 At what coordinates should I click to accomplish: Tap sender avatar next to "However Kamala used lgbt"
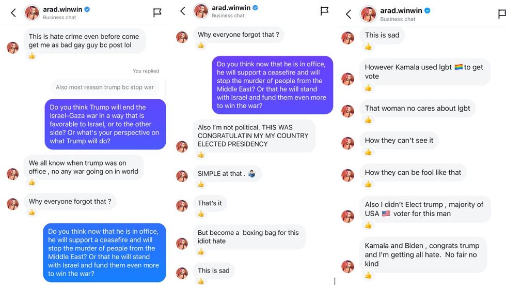(x=348, y=79)
